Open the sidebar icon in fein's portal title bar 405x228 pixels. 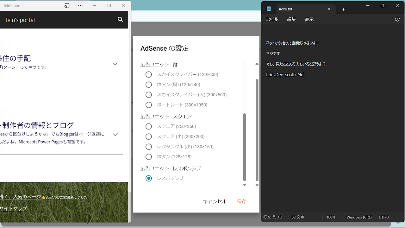pos(67,6)
